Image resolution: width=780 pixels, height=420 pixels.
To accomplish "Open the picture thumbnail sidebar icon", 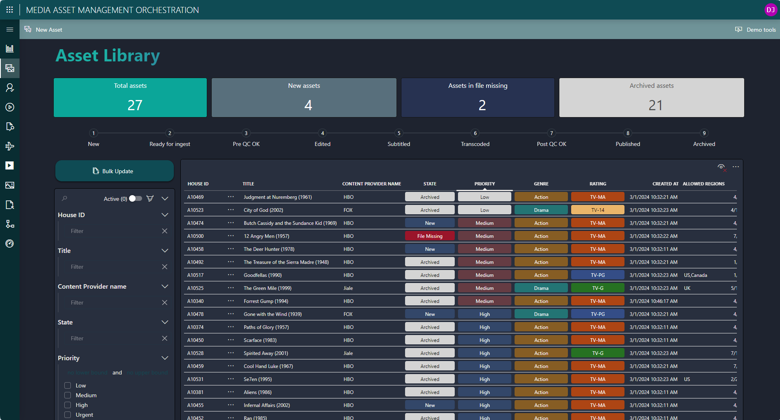I will pyautogui.click(x=10, y=185).
